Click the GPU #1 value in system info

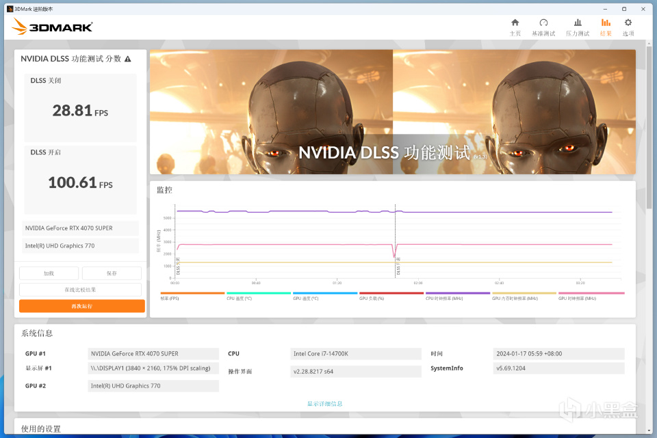153,353
